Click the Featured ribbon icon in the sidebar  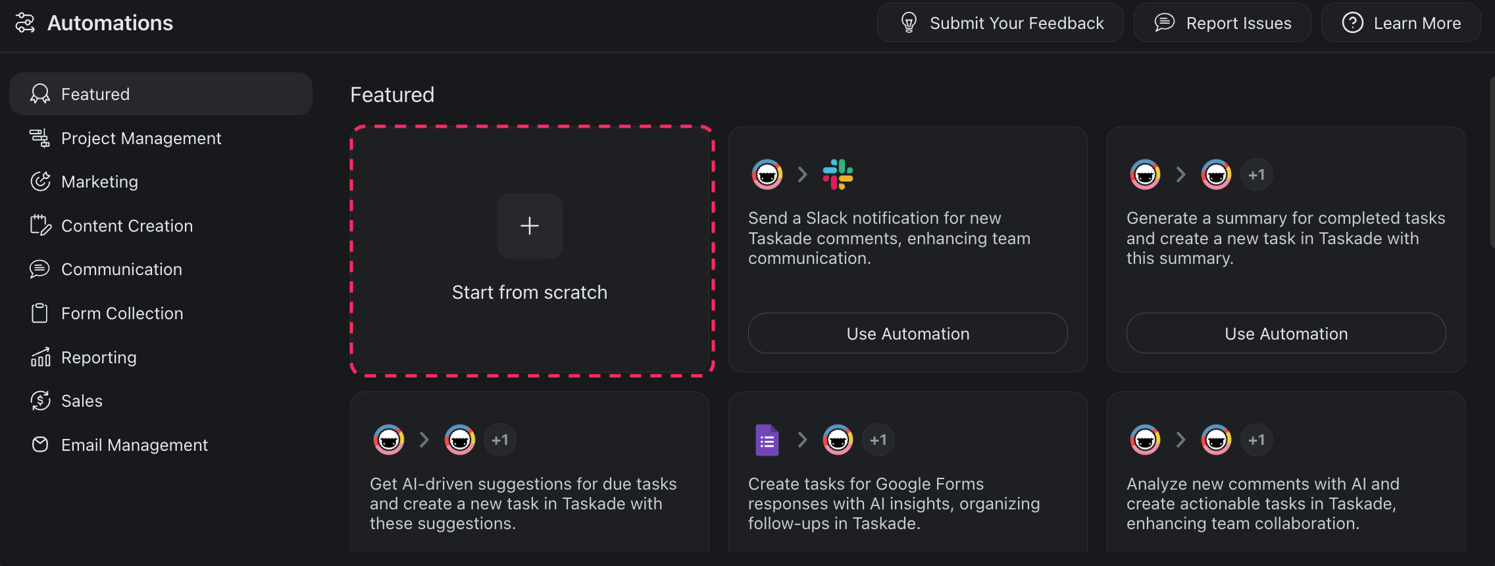39,93
